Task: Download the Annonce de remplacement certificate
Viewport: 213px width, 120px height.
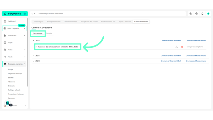Action: coord(176,47)
